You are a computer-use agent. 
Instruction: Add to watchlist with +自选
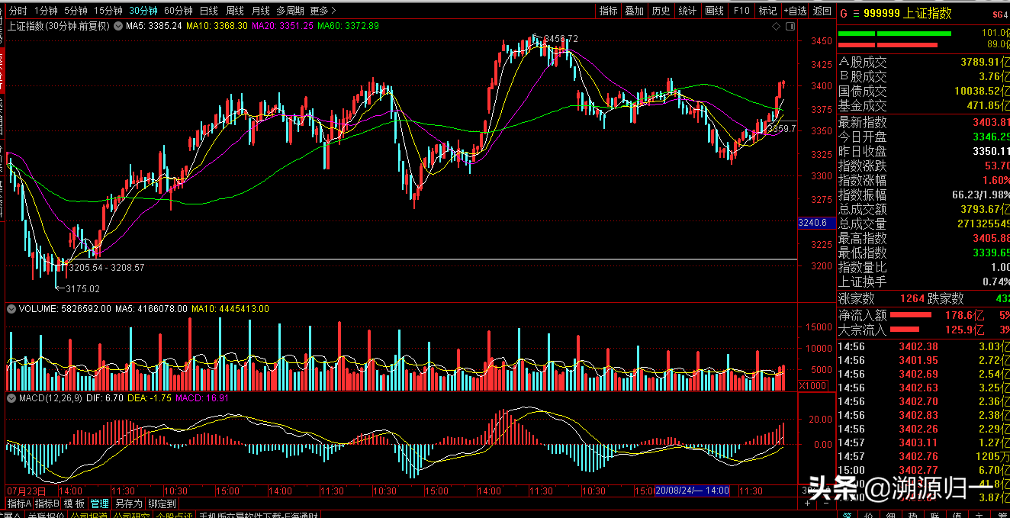(x=793, y=11)
